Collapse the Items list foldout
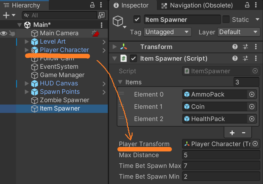This screenshot has height=184, width=263. pyautogui.click(x=120, y=82)
